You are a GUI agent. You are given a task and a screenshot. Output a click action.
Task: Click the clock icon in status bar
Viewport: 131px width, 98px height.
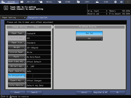coord(2,96)
